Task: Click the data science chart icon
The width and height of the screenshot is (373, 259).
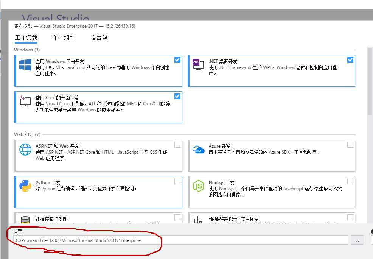Action: click(197, 220)
